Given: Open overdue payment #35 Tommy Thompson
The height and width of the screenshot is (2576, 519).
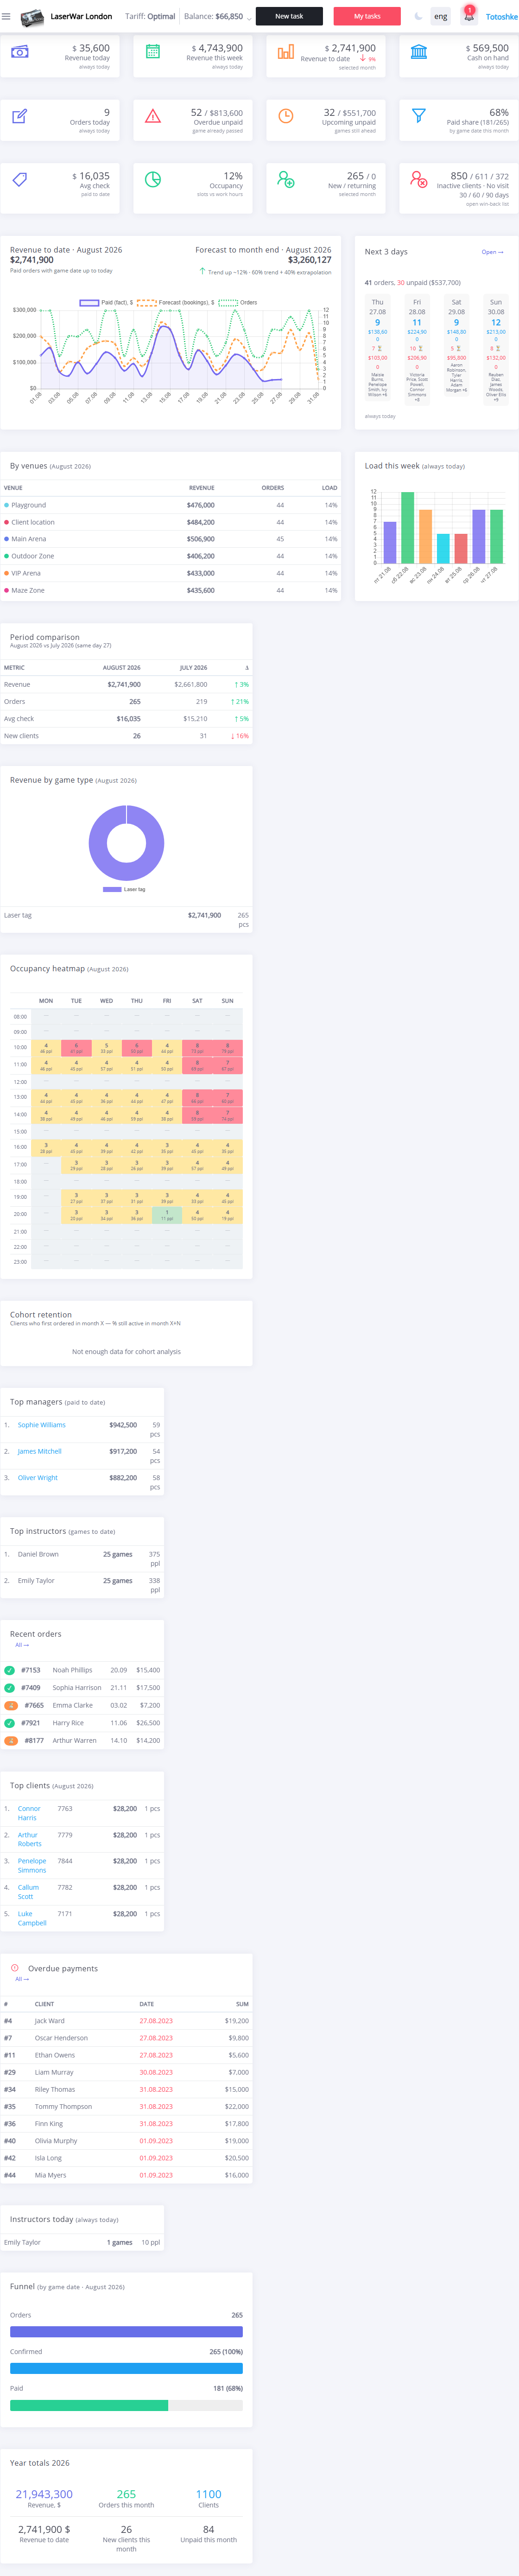Looking at the screenshot, I should [126, 2107].
